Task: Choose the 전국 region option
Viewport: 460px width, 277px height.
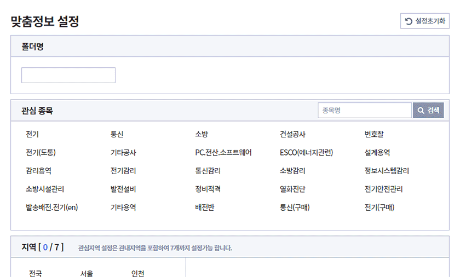Action: [x=36, y=273]
